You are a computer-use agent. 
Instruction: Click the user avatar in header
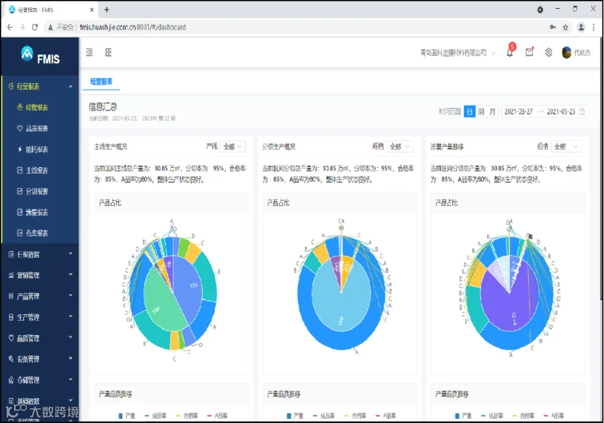pyautogui.click(x=566, y=52)
